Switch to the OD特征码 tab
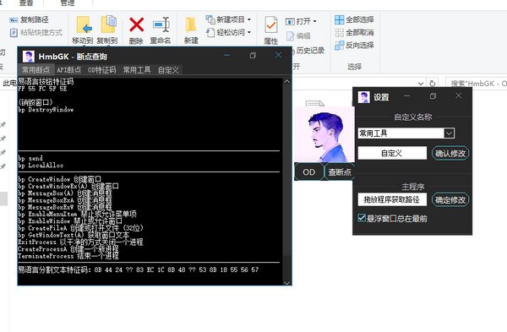Viewport: 507px width, 332px height. click(x=102, y=70)
